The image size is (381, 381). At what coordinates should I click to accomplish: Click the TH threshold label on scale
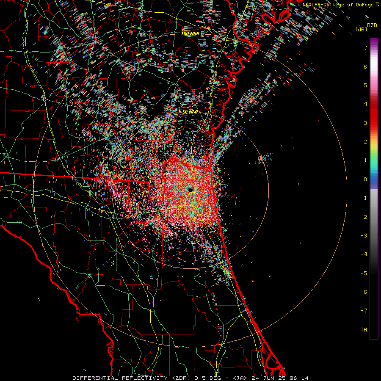(x=364, y=329)
